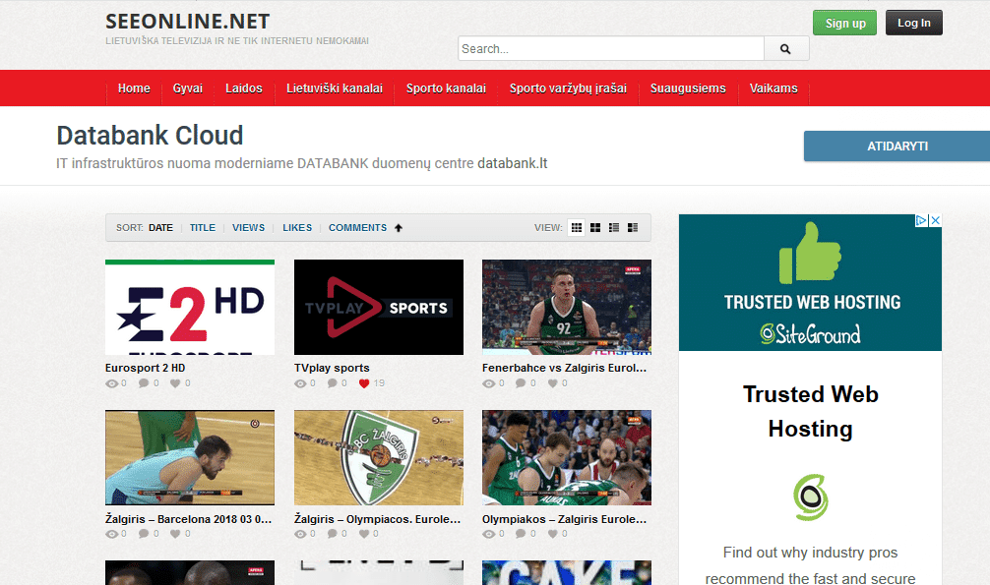This screenshot has height=585, width=990.
Task: Open Sporto kanalai menu
Action: (x=446, y=88)
